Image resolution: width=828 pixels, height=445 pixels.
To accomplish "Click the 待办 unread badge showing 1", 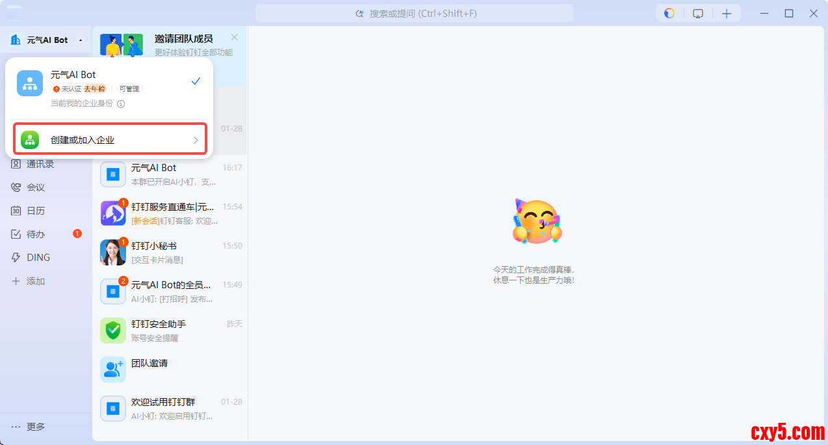I will tap(77, 234).
